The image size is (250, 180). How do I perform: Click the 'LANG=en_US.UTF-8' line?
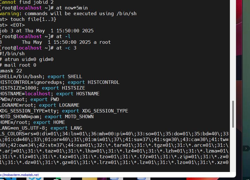tap(41, 128)
